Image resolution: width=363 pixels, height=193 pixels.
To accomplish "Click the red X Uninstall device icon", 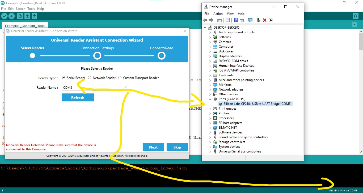I will [265, 20].
